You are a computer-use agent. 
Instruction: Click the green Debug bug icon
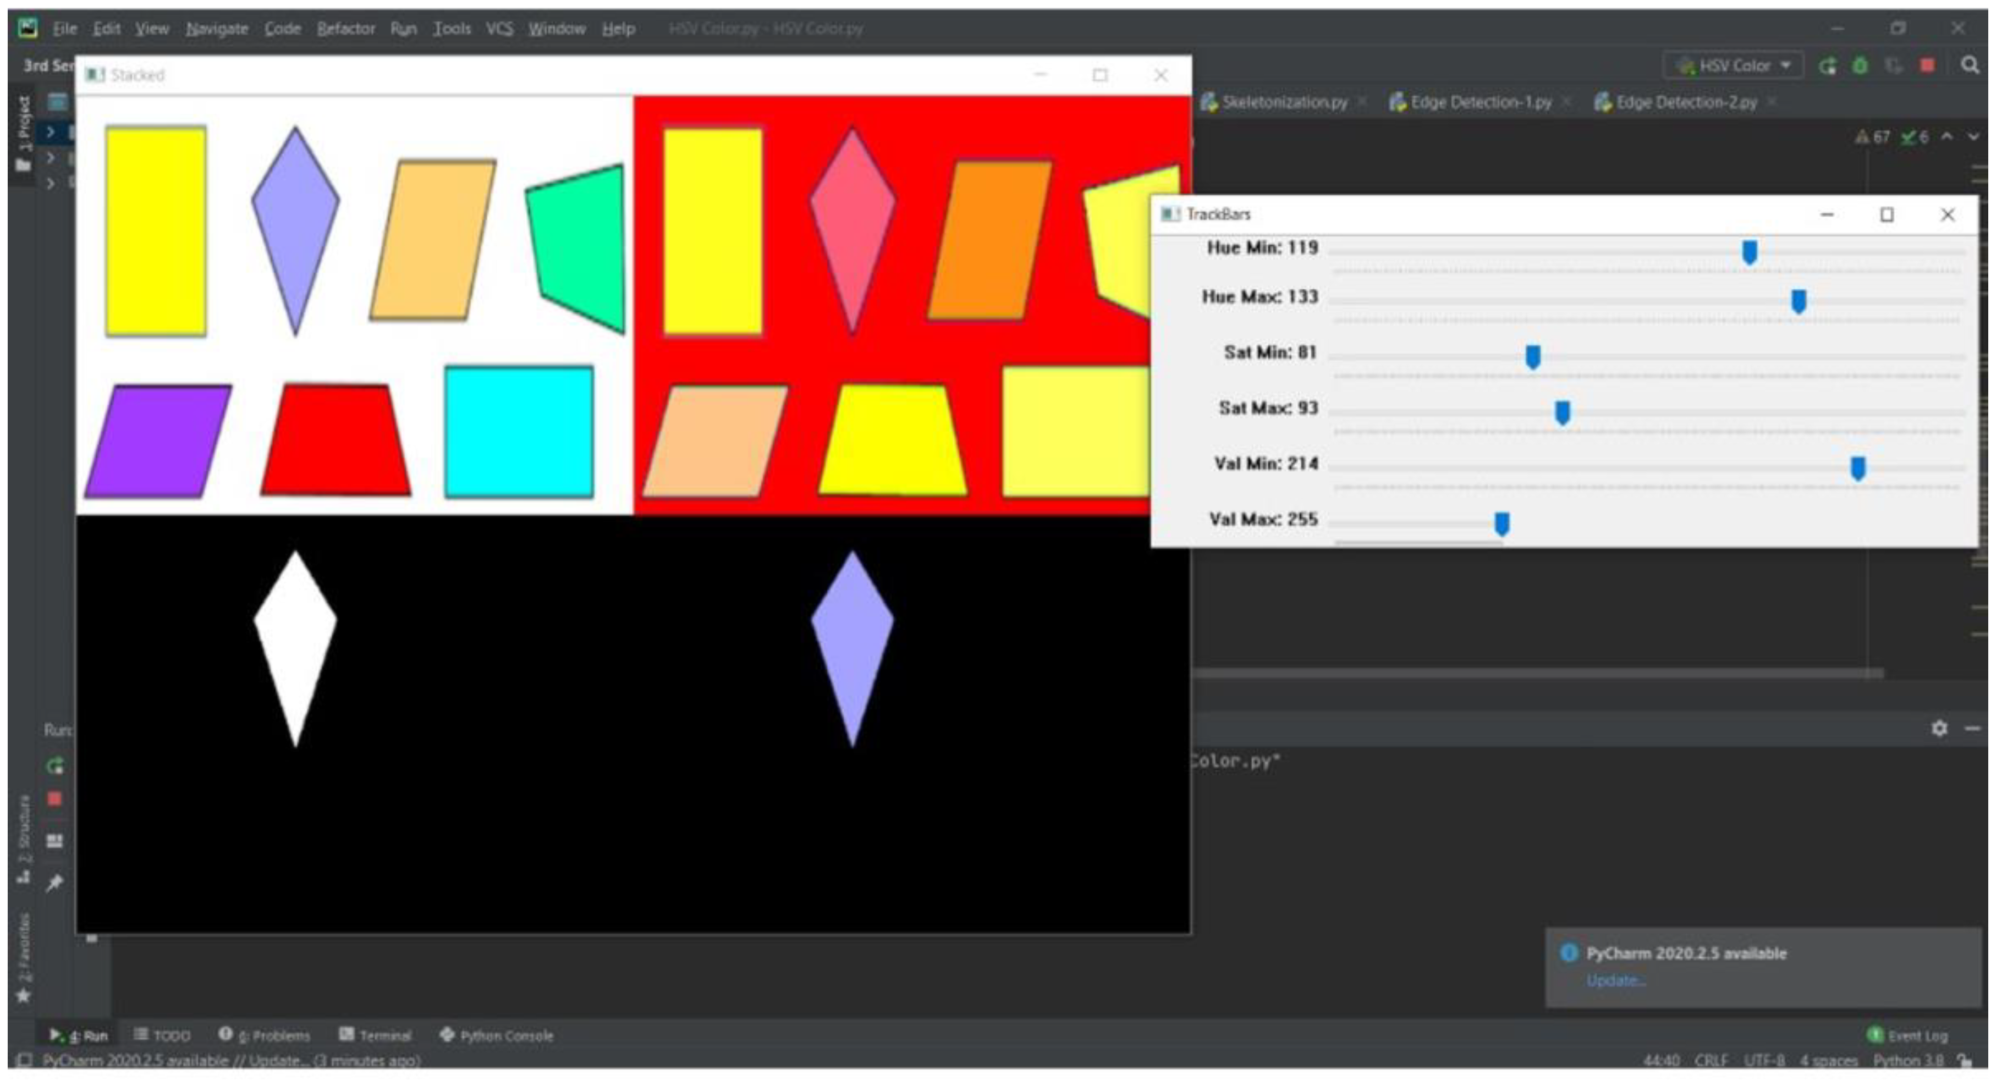1861,66
